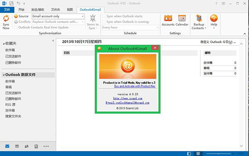This screenshot has height=156, width=249.
Task: Adjust the zoom slider in status bar
Action: pos(219,154)
